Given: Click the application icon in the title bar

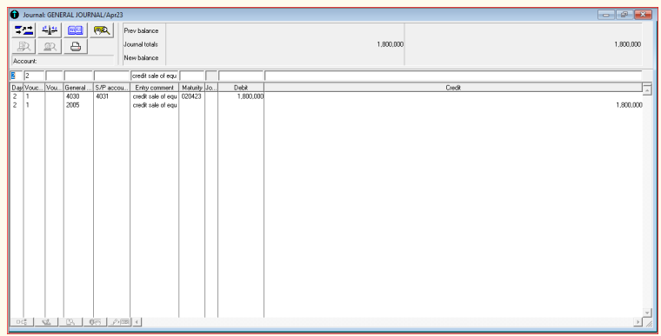Looking at the screenshot, I should [15, 15].
